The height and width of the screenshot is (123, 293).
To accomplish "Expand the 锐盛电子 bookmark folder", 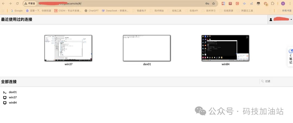I will pos(139,11).
